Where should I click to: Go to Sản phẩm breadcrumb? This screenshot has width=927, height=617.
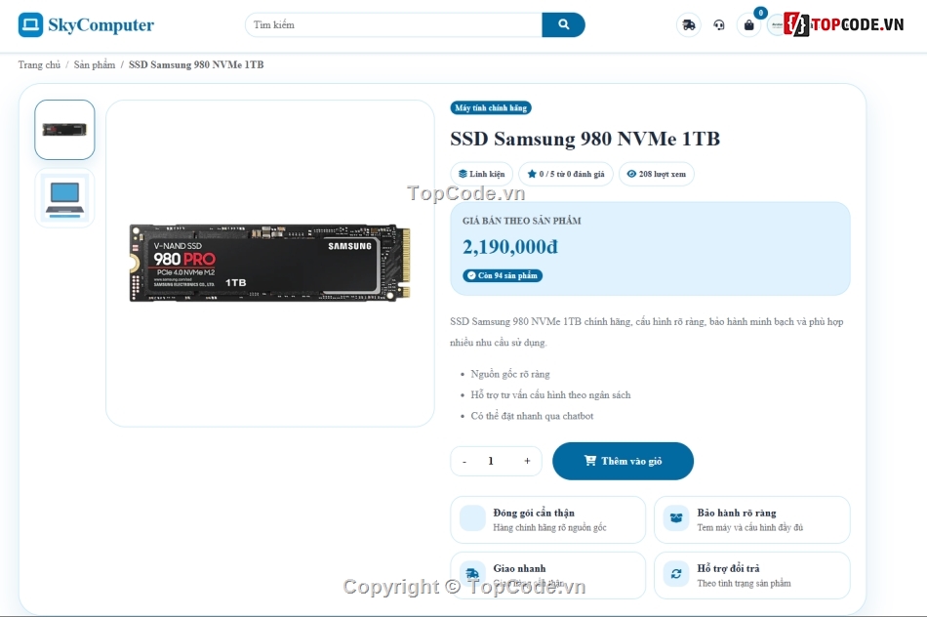point(95,64)
